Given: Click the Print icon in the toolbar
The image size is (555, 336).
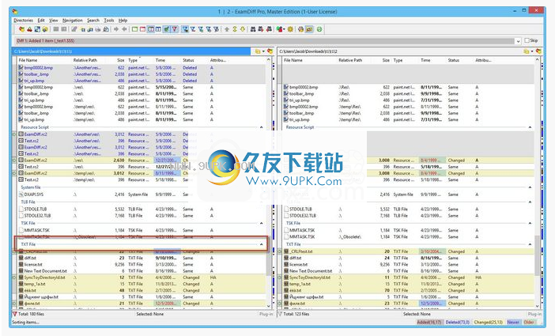Looking at the screenshot, I should pyautogui.click(x=98, y=29).
